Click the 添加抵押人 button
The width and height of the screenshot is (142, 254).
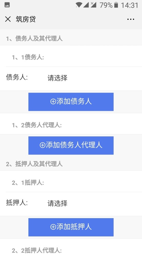[x=71, y=227]
